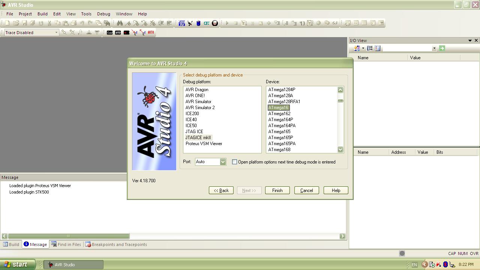The image size is (480, 270).
Task: Click the Bits column header
Action: 439,152
